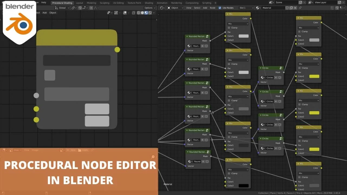Toggle the snap magnet in viewport header

pos(80,8)
